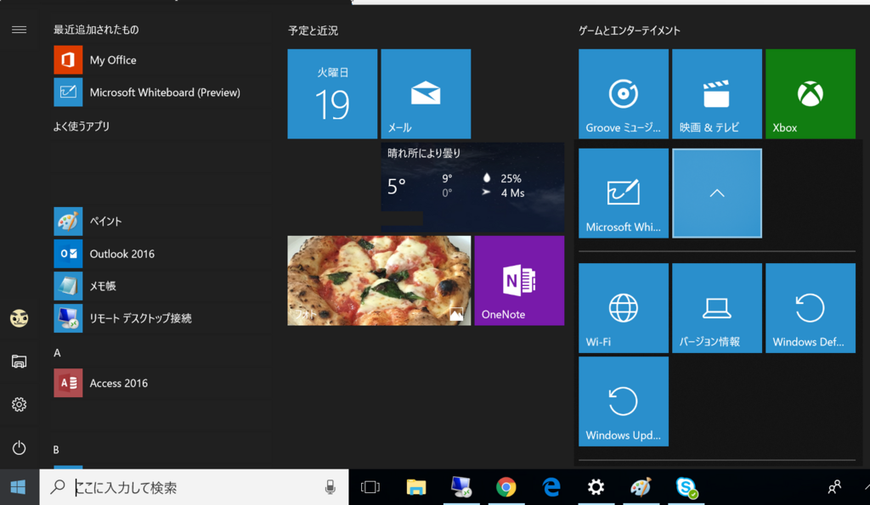
Task: Open the バージョン情報 tile
Action: [x=717, y=307]
